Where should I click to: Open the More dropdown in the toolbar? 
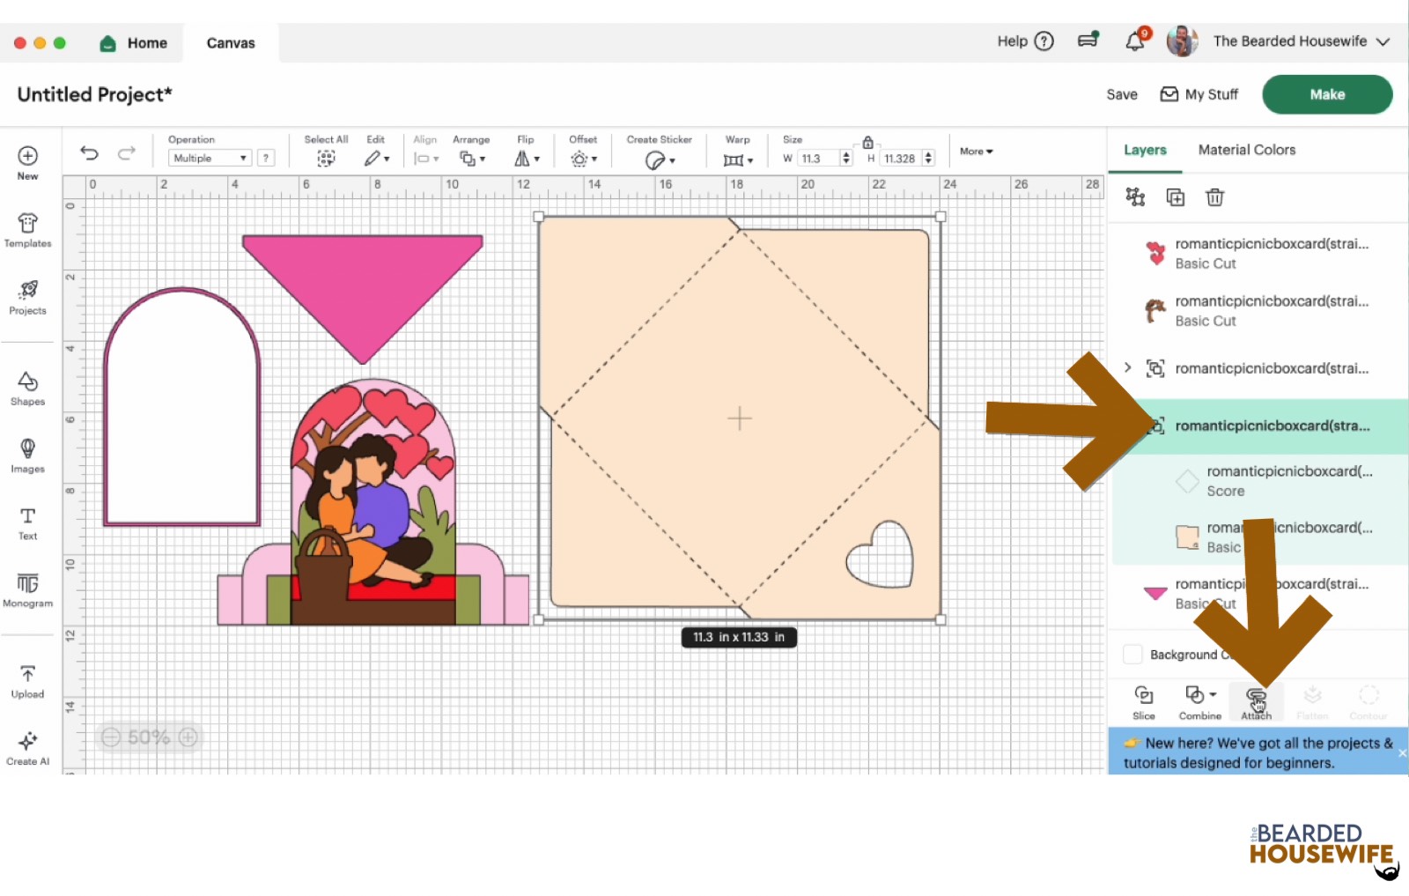coord(975,151)
